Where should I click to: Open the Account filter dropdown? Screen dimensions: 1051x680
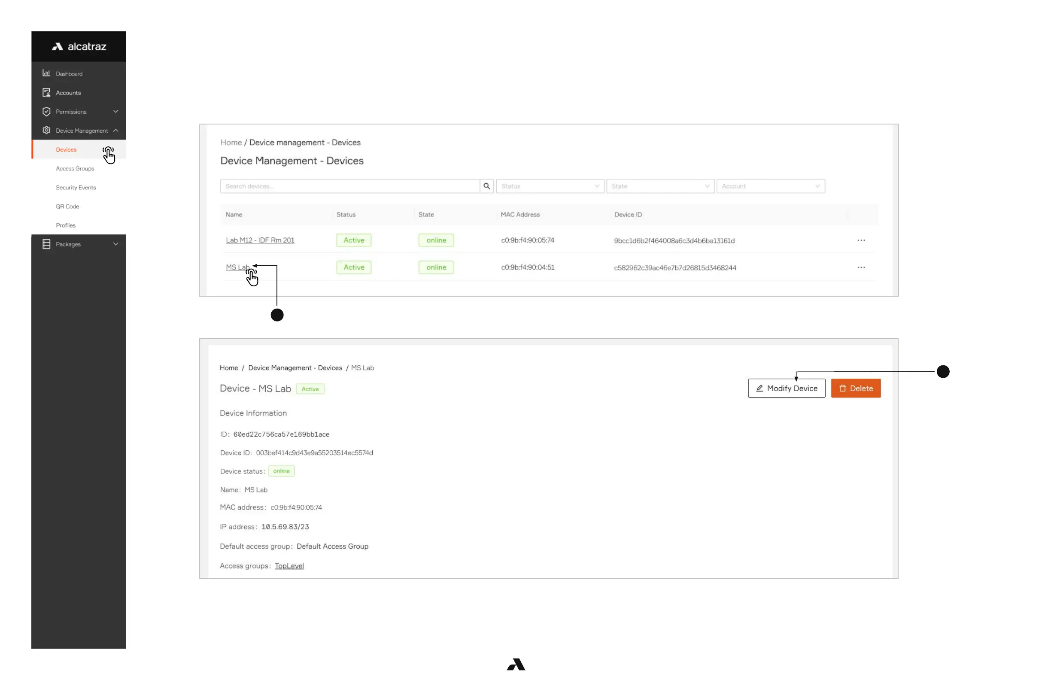[x=770, y=186]
